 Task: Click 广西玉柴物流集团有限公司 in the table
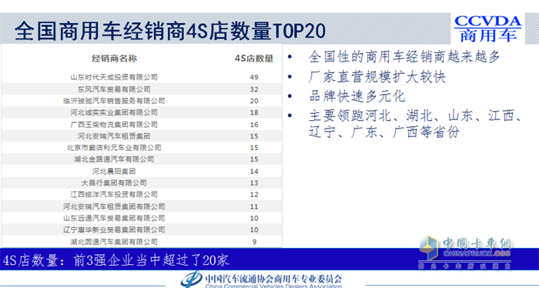pos(114,124)
